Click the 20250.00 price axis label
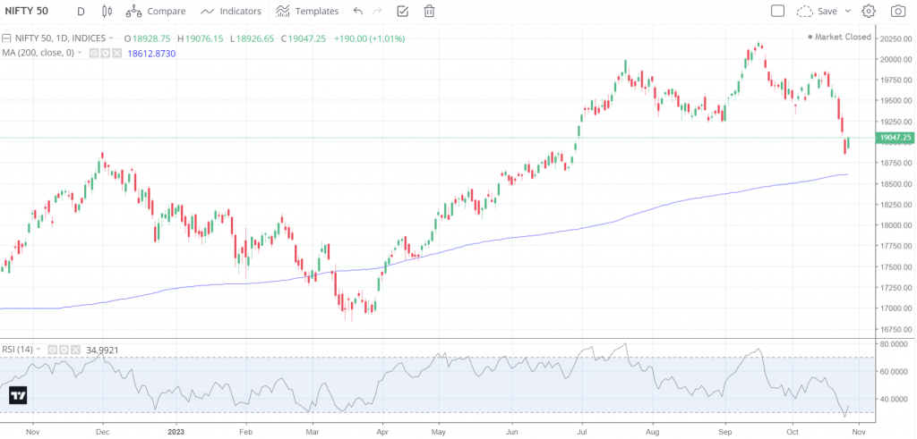 coord(895,38)
